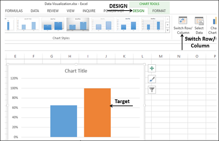Select the highlighted gray chart style thumbnail
Screen dimensions: 219x141
[x=78, y=24]
